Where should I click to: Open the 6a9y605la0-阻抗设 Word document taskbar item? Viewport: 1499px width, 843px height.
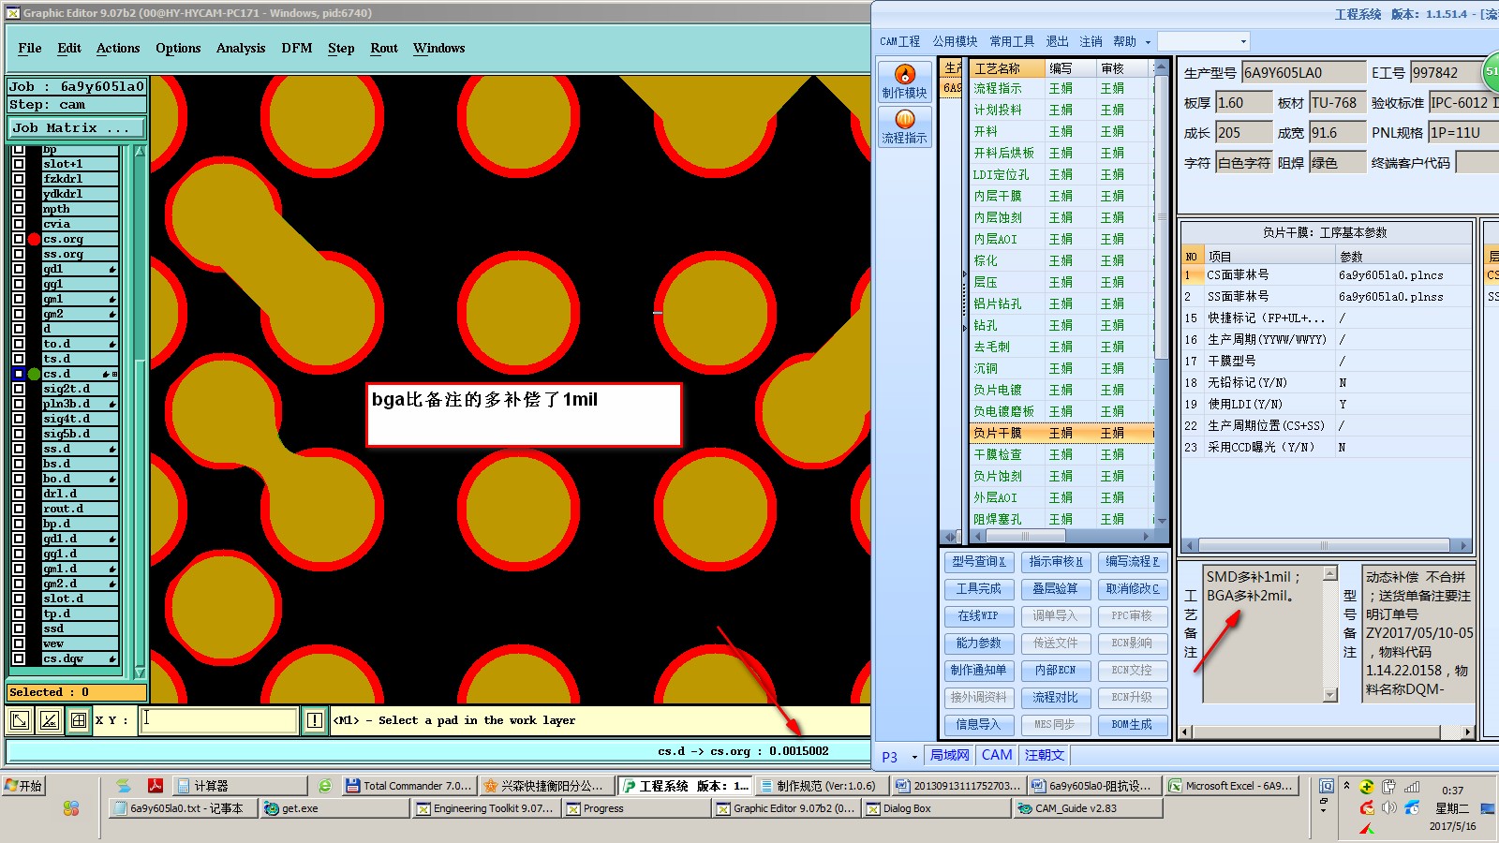click(x=1094, y=786)
